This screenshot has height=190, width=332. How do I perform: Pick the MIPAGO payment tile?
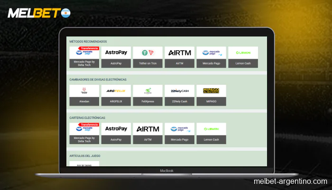point(211,95)
